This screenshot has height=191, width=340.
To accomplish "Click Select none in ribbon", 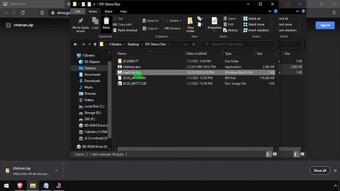I will [x=254, y=24].
